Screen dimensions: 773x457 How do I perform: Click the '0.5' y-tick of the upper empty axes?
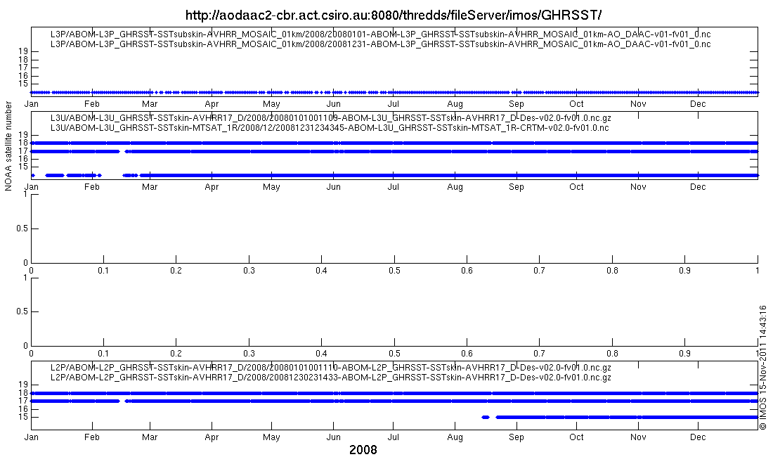pyautogui.click(x=22, y=228)
